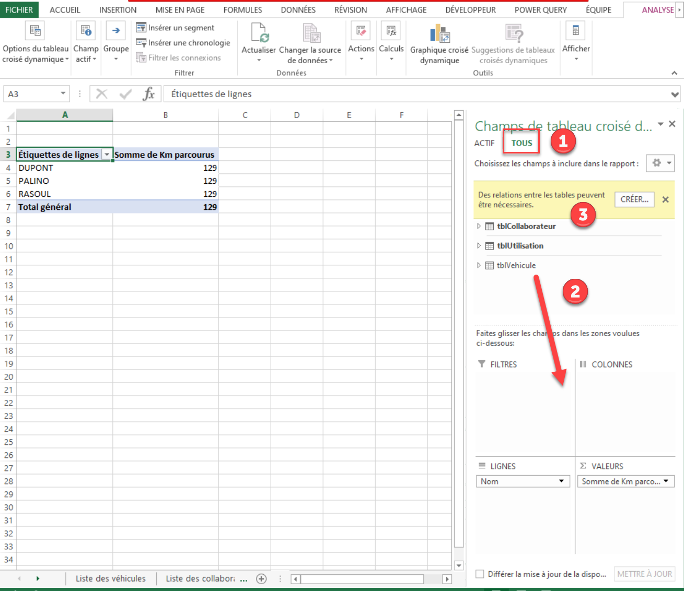
Task: Collapse the ribbon with the arrow
Action: [x=675, y=73]
